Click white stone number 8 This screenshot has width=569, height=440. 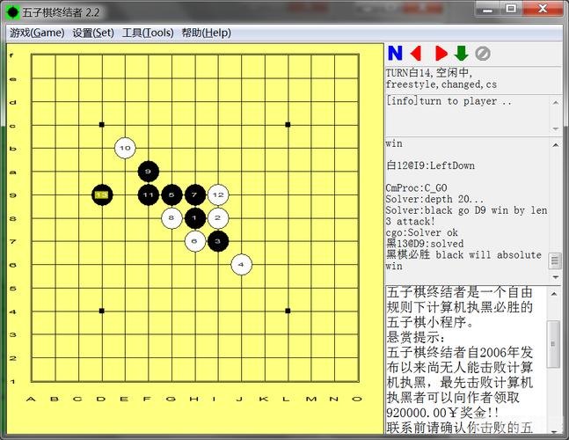pyautogui.click(x=171, y=218)
